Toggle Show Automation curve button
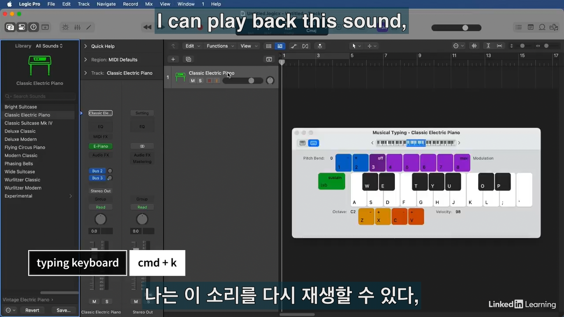Image resolution: width=564 pixels, height=317 pixels. tap(294, 46)
